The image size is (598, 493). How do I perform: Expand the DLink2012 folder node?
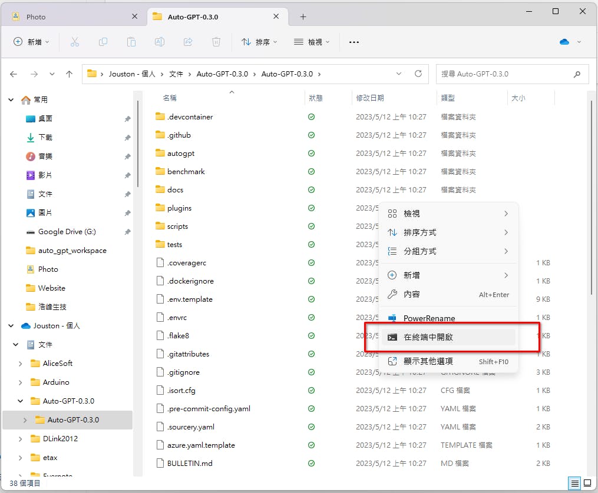[x=20, y=439]
